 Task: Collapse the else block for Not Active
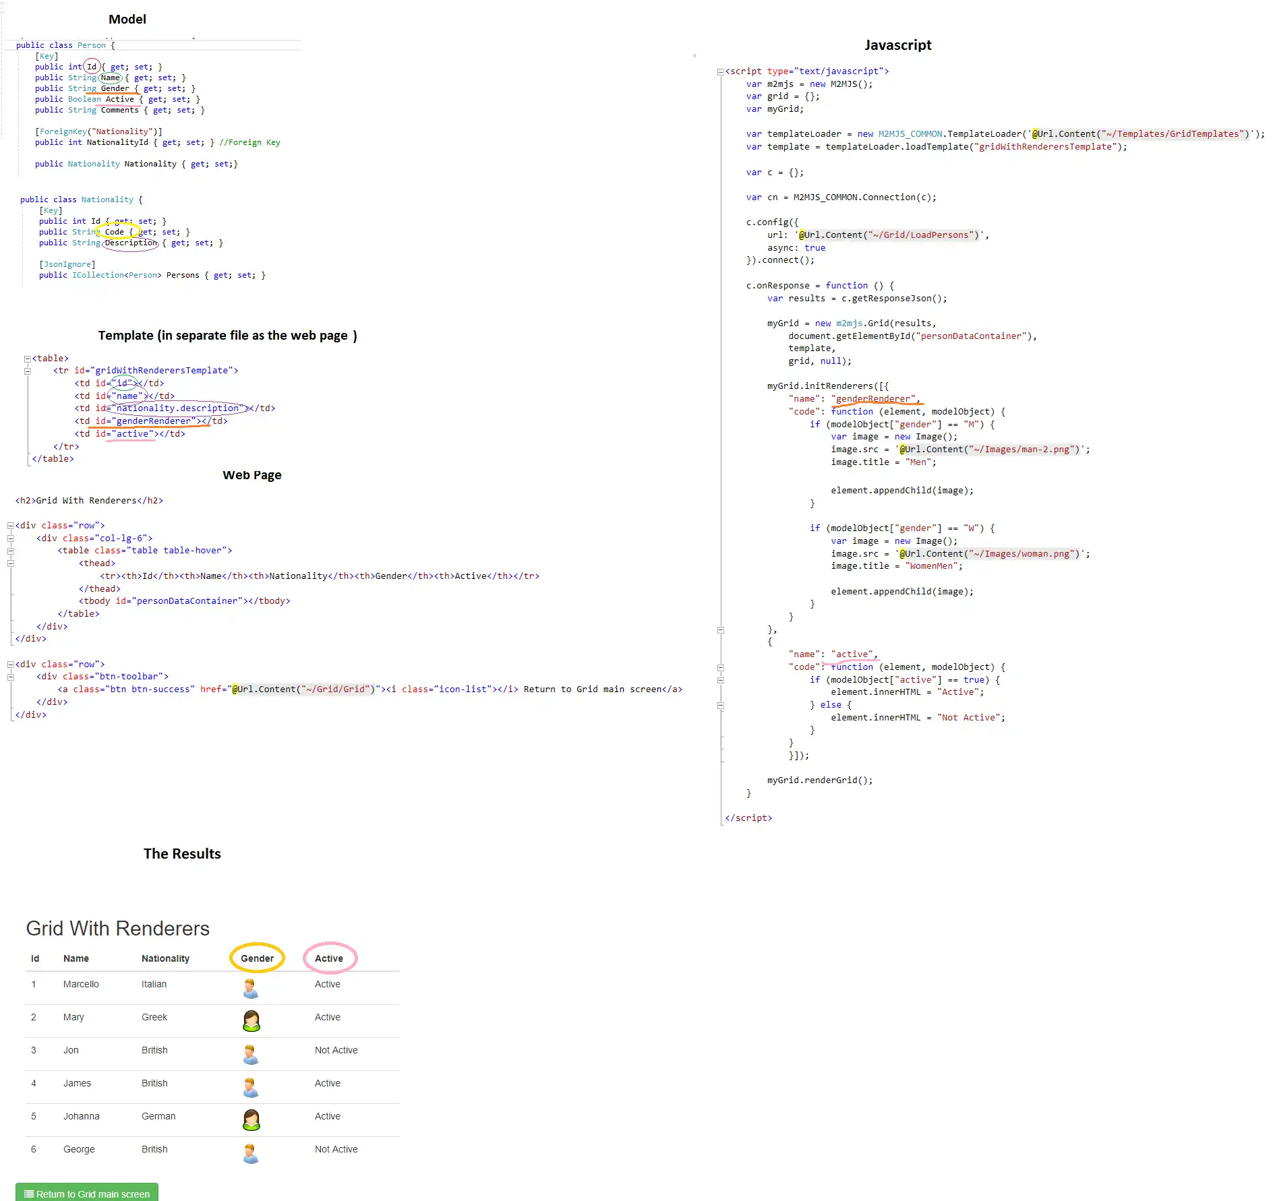[x=721, y=706]
